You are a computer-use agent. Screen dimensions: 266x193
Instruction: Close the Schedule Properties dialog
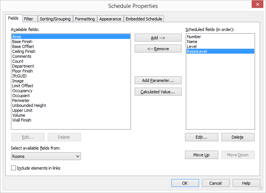click(x=257, y=4)
